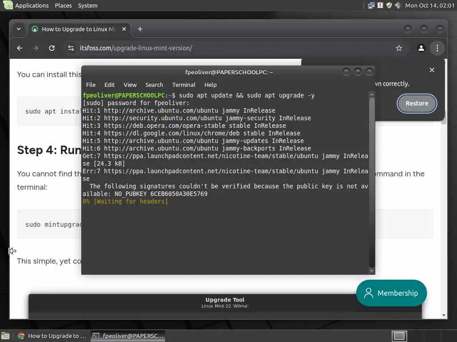Show desktop via bottom panel icon
The image size is (457, 342).
click(5, 336)
